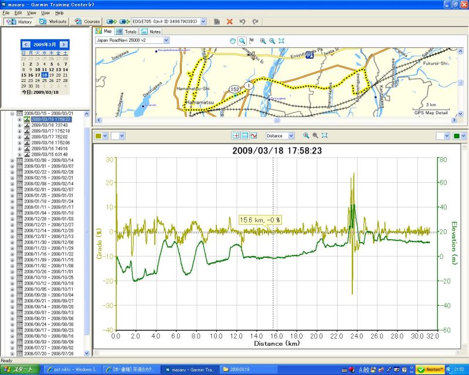Open the 2009.03.18 folder taskbar item
Viewport: 469px width, 375px height.
[x=248, y=370]
